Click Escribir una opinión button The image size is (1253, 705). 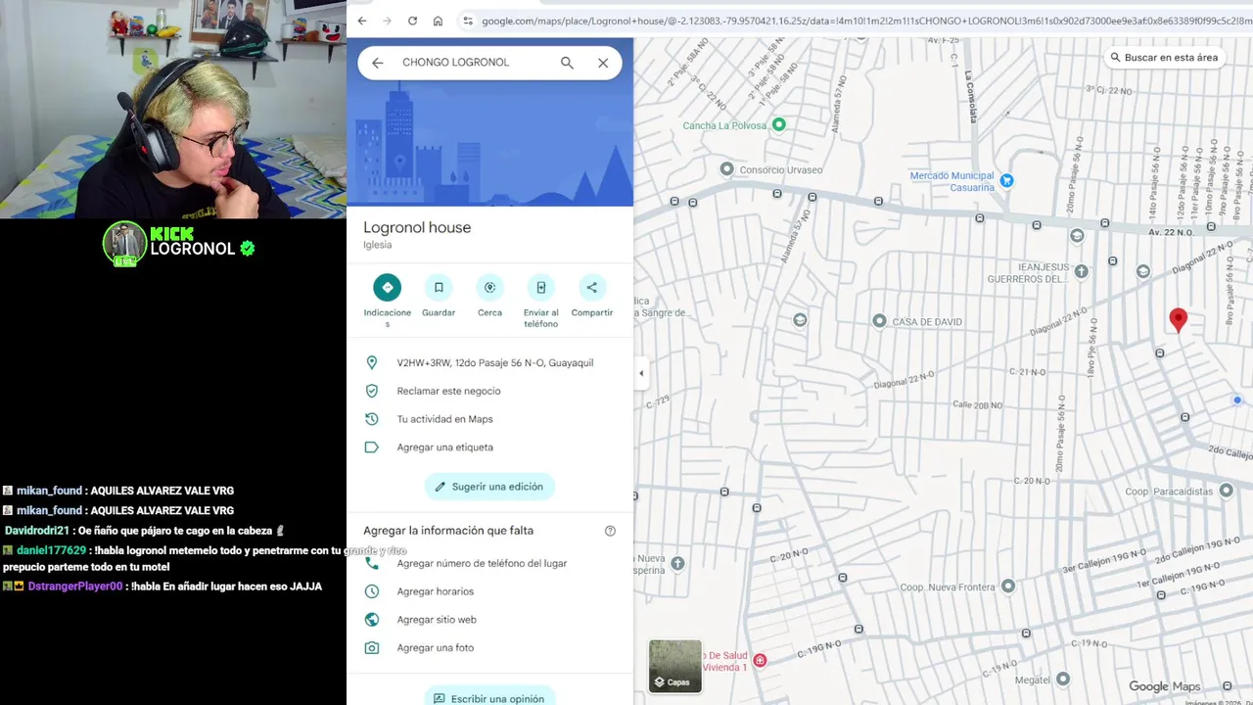489,697
